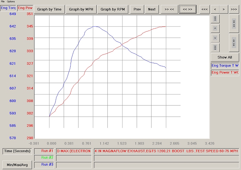Click the D-MAX (ELECTRON run name field

pos(74,151)
